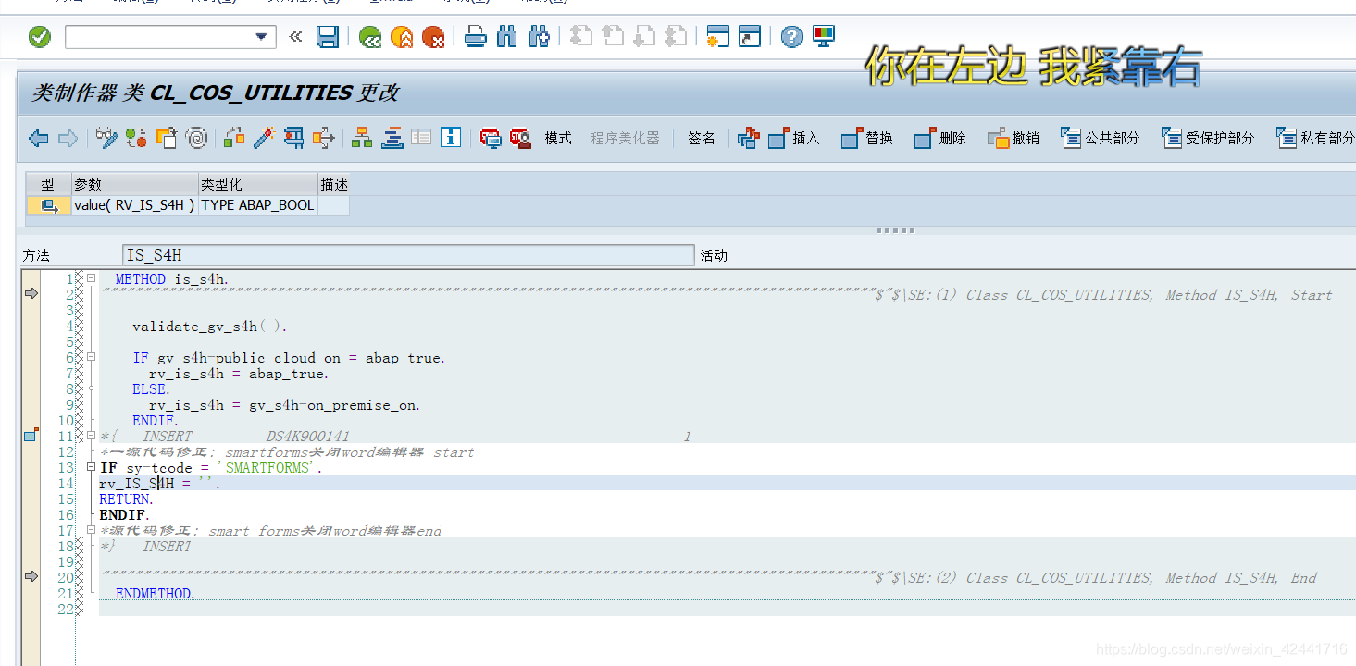Click the Test stamp icon
This screenshot has height=666, width=1356.
coord(294,139)
